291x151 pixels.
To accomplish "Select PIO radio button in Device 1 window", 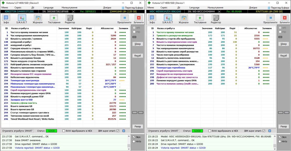I will pos(280,32).
